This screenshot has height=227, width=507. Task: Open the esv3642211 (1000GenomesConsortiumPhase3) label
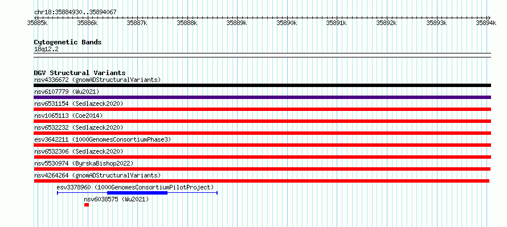(103, 139)
